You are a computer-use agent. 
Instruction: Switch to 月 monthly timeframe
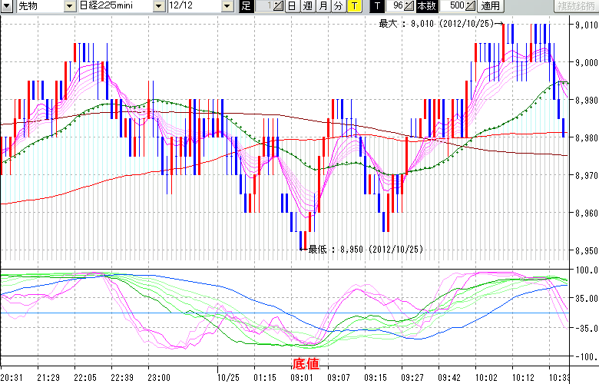pos(323,6)
